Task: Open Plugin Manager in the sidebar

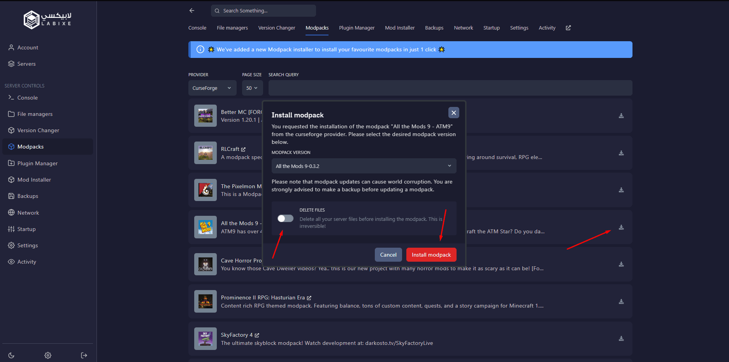Action: [x=47, y=163]
